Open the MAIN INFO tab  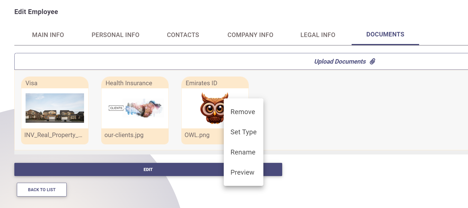click(48, 35)
